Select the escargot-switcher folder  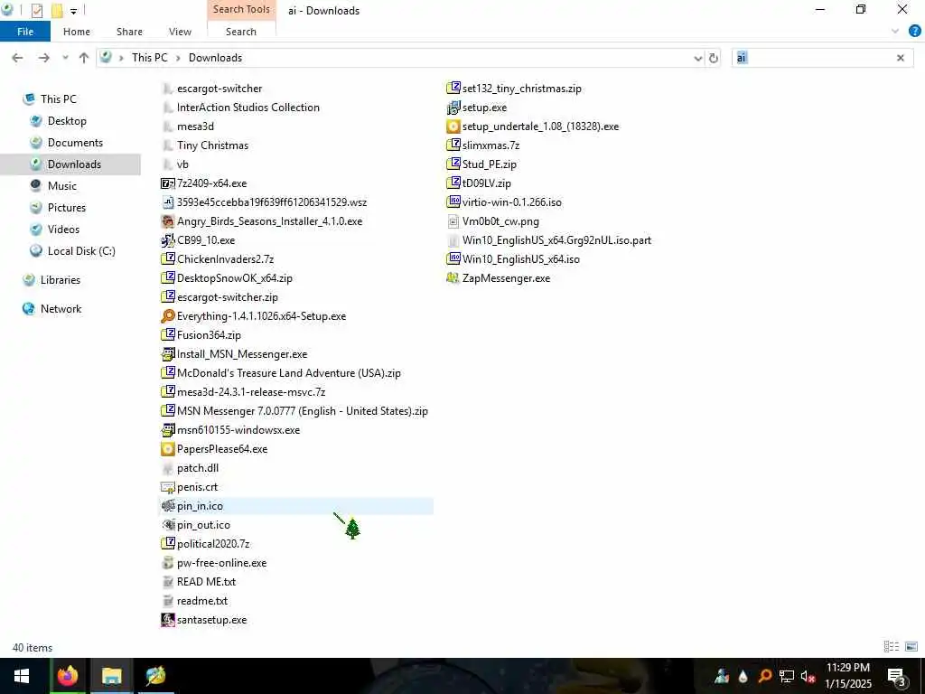coord(220,89)
